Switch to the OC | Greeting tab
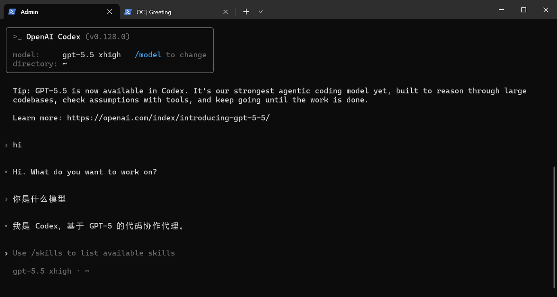The width and height of the screenshot is (557, 297). point(178,12)
